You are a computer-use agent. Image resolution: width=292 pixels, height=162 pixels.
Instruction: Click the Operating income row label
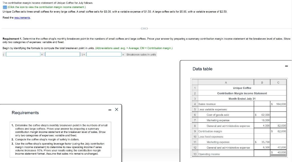(209, 154)
